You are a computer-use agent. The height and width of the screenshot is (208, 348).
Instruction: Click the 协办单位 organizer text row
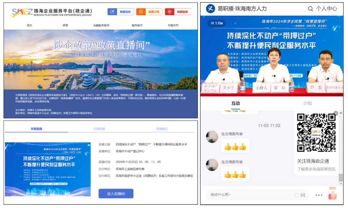pos(146,176)
